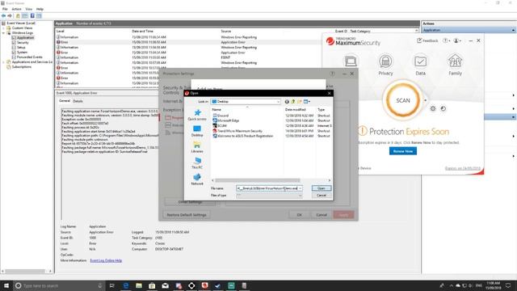The height and width of the screenshot is (291, 517).
Task: Open Mail app from taskbar
Action: [165, 285]
